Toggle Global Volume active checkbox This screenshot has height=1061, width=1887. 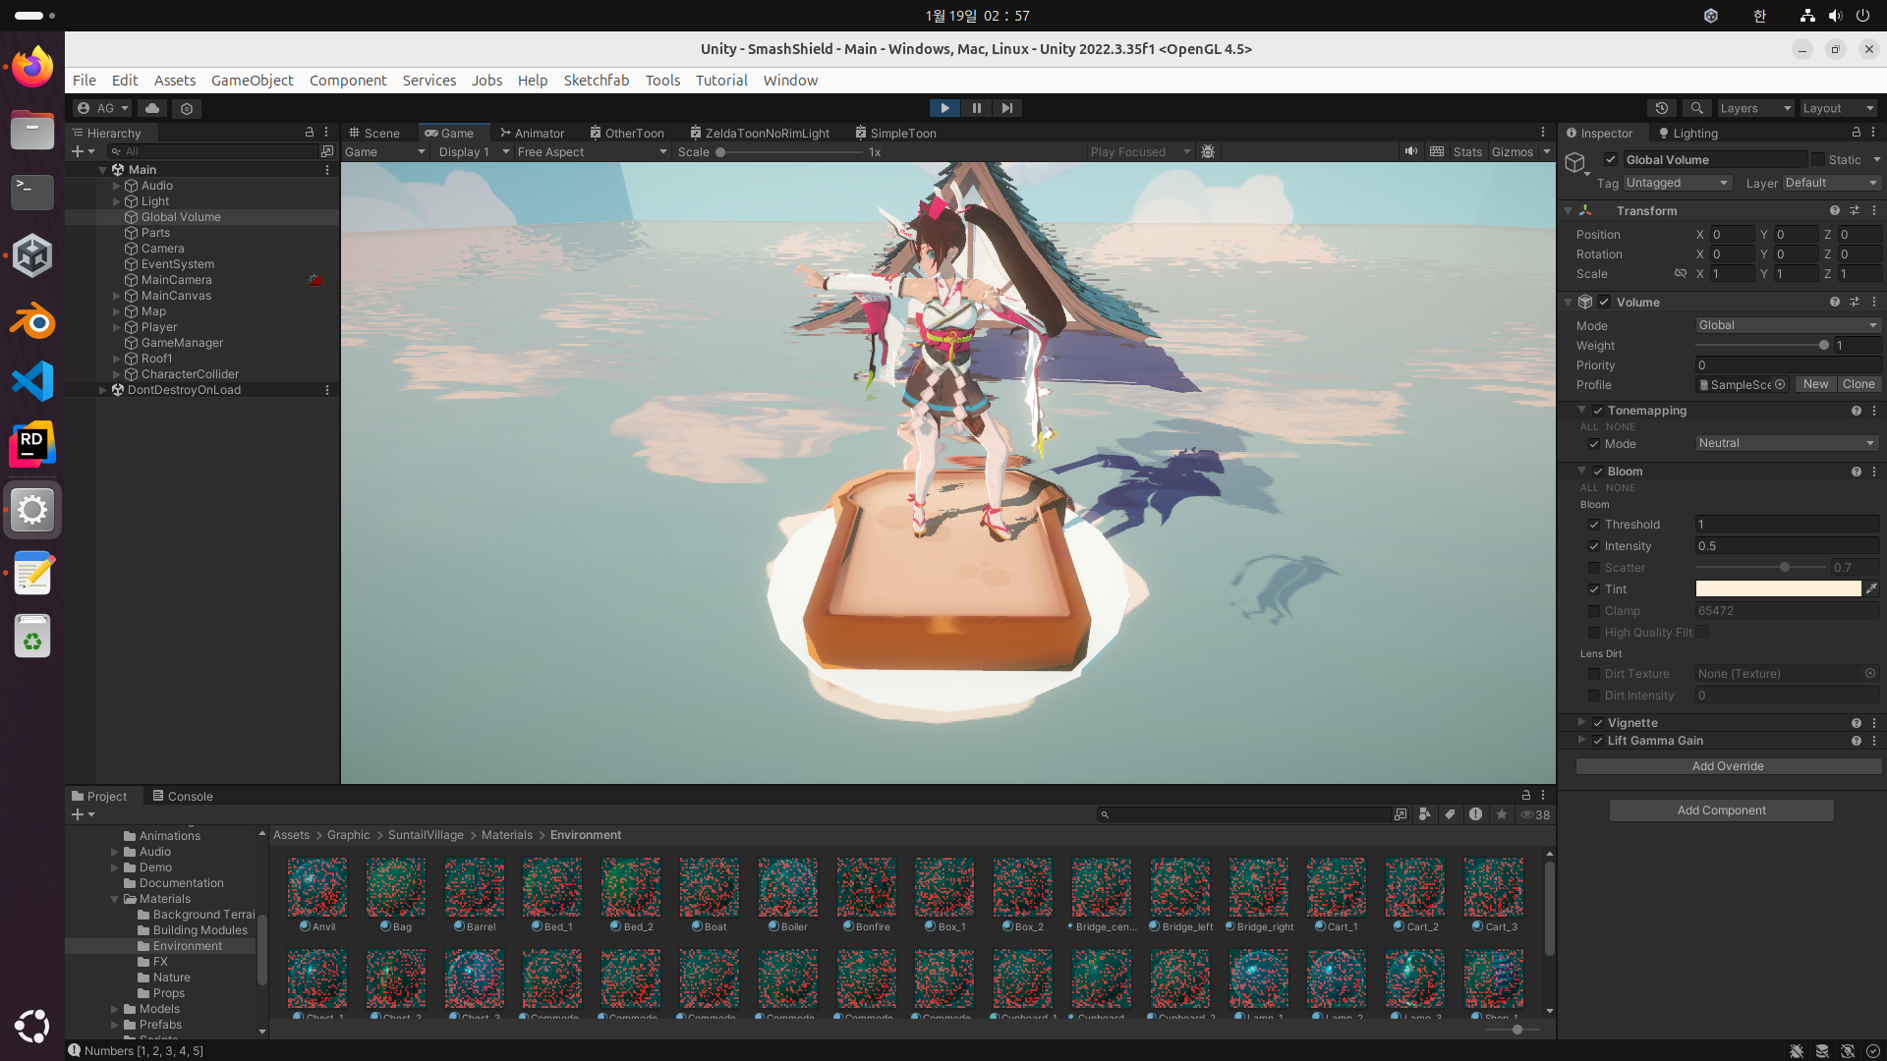point(1610,159)
